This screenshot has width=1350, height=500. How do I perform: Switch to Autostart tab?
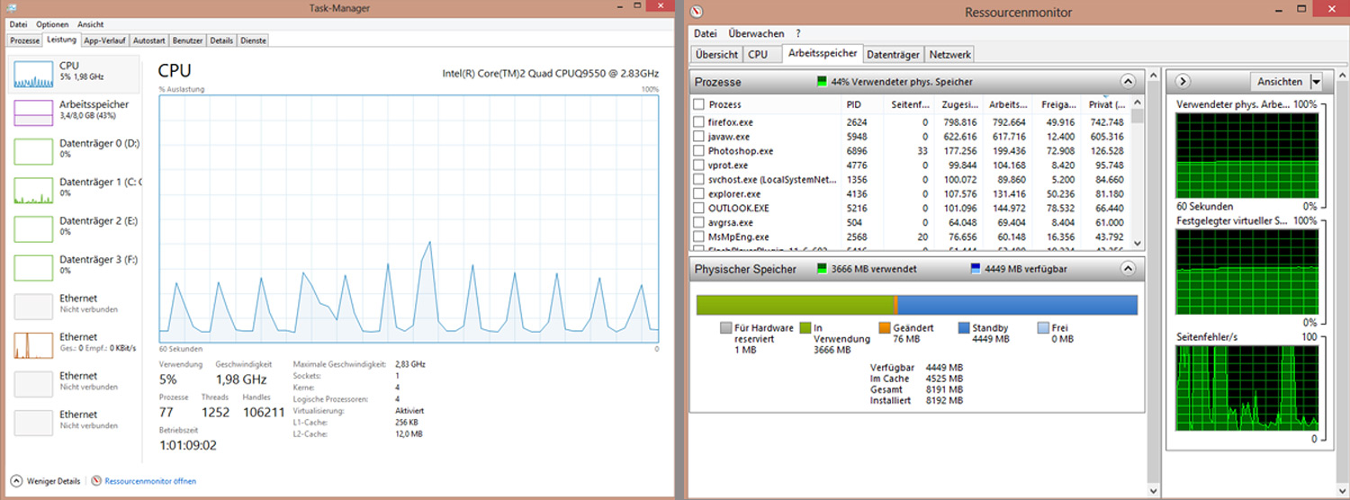[149, 40]
